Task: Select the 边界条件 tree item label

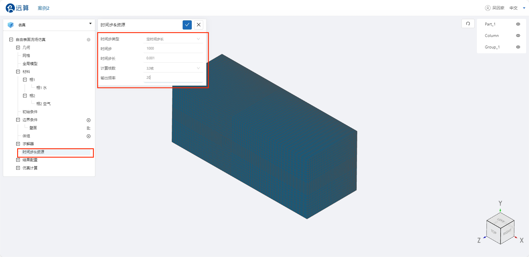Action: click(x=30, y=120)
